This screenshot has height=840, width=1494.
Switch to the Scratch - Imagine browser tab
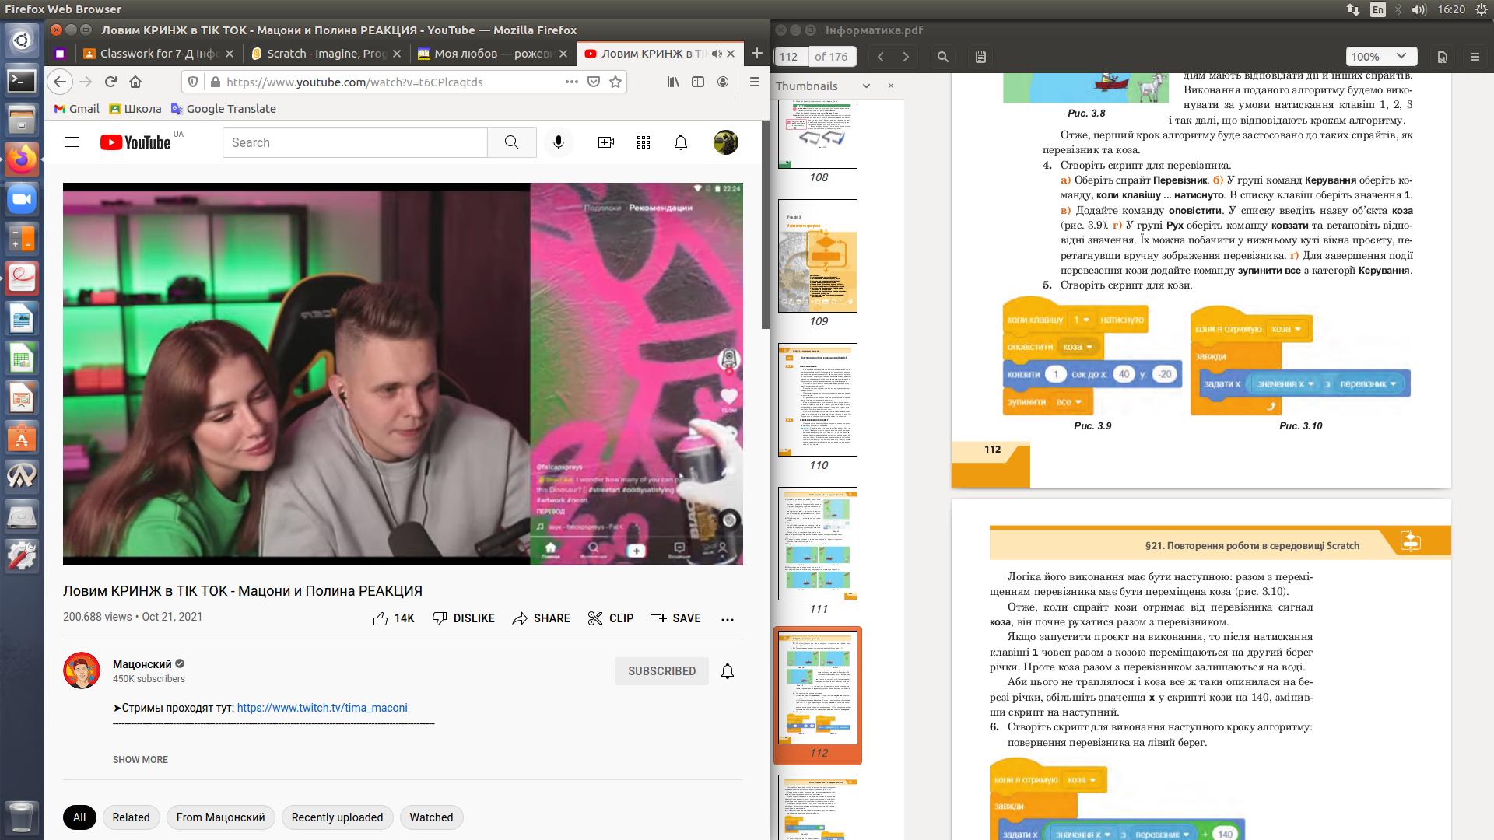[325, 54]
